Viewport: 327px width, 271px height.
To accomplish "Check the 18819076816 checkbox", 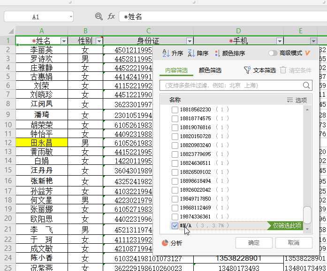I will (x=175, y=128).
